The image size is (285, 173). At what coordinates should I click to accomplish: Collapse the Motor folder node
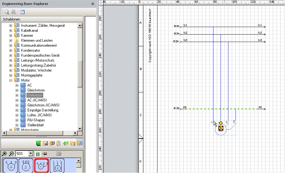click(11, 80)
